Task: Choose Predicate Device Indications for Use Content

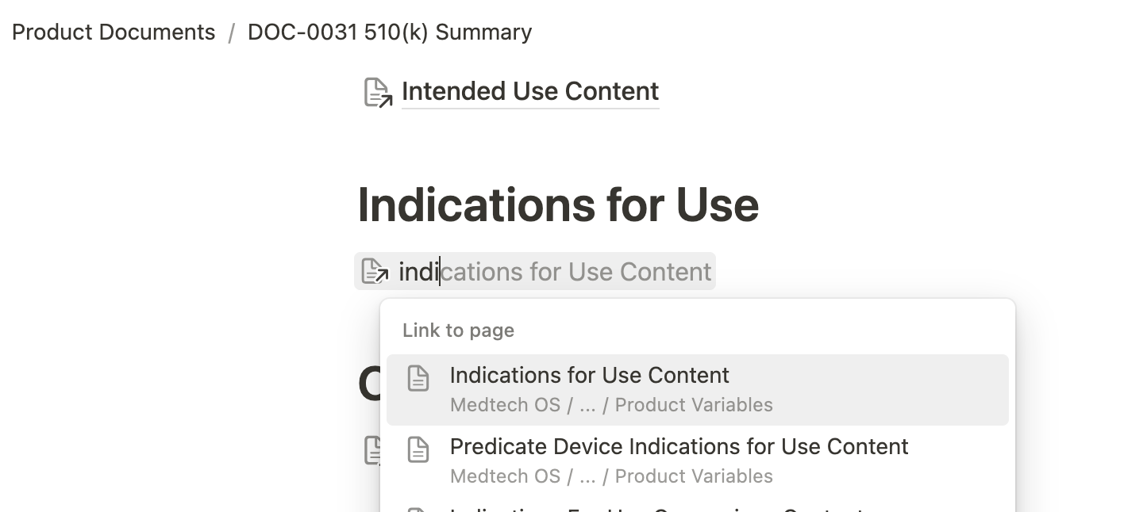Action: pos(679,446)
